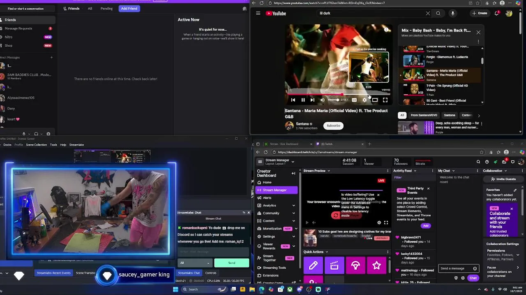Expand Community in Twitch sidebar

[x=293, y=213]
